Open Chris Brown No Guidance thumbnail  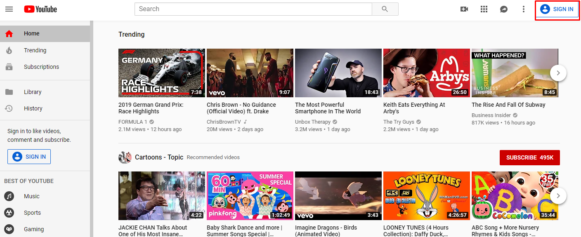coord(250,73)
